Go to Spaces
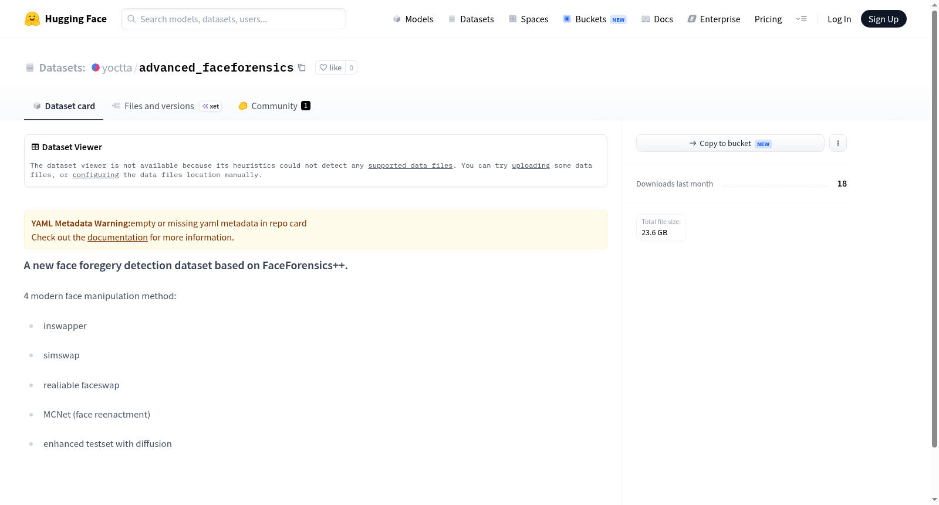 (x=529, y=19)
